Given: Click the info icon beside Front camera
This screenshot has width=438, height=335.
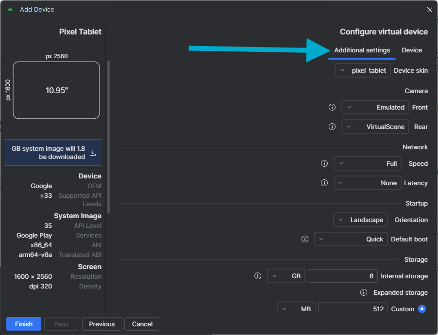Looking at the screenshot, I should [x=332, y=107].
